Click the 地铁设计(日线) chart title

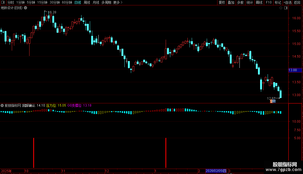click(x=12, y=8)
